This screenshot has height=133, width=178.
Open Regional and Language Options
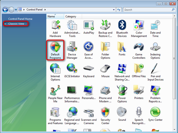(x=72, y=116)
